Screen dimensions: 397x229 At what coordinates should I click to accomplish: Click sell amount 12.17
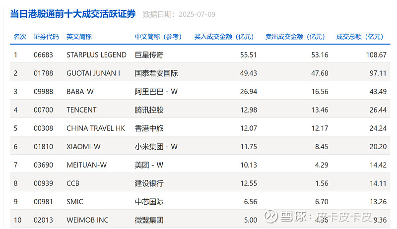pyautogui.click(x=320, y=128)
